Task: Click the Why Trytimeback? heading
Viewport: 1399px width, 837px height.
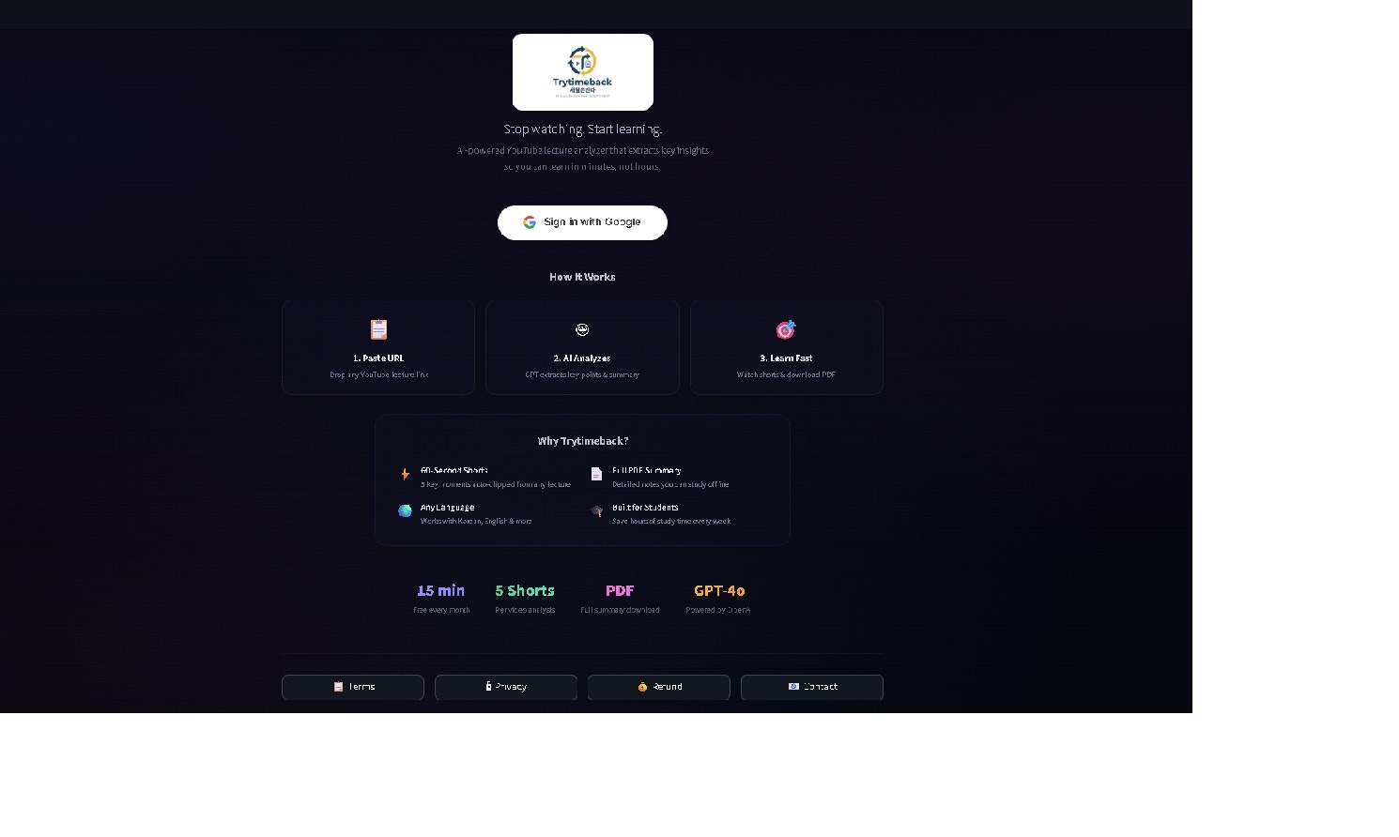Action: [x=583, y=441]
